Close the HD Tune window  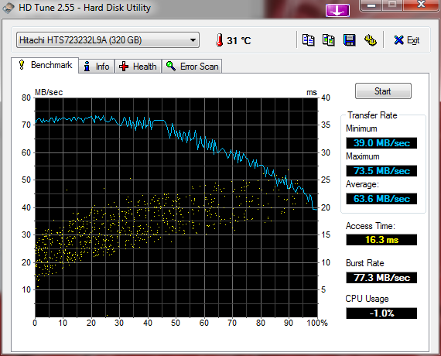coord(421,5)
